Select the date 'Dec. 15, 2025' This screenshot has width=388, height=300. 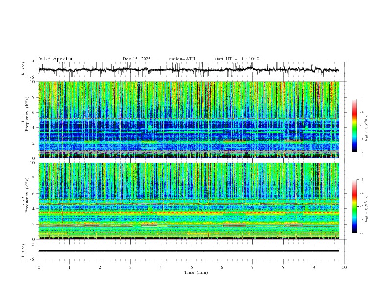tap(137, 59)
